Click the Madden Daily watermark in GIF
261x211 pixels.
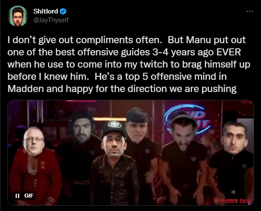233,201
